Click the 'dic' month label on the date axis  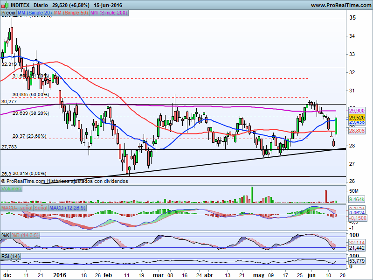coord(7,275)
